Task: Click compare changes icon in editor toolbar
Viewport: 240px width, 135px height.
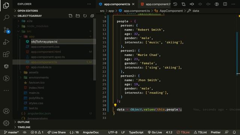Action: click(183, 4)
